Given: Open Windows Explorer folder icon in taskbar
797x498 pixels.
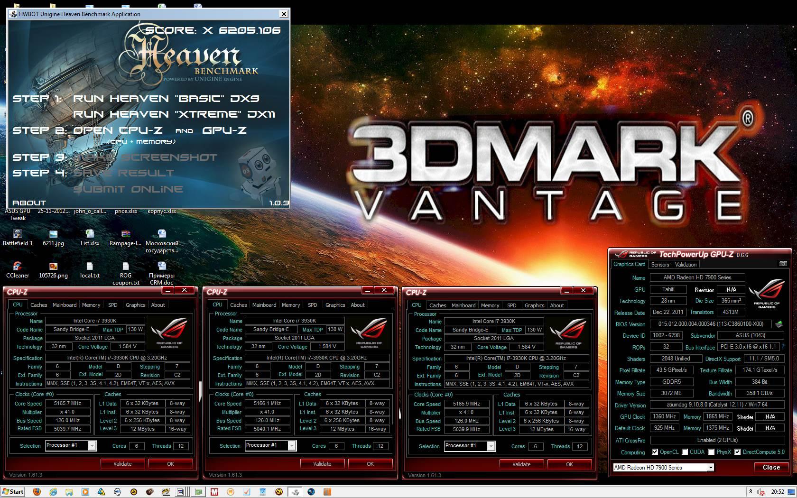Looking at the screenshot, I should [69, 492].
